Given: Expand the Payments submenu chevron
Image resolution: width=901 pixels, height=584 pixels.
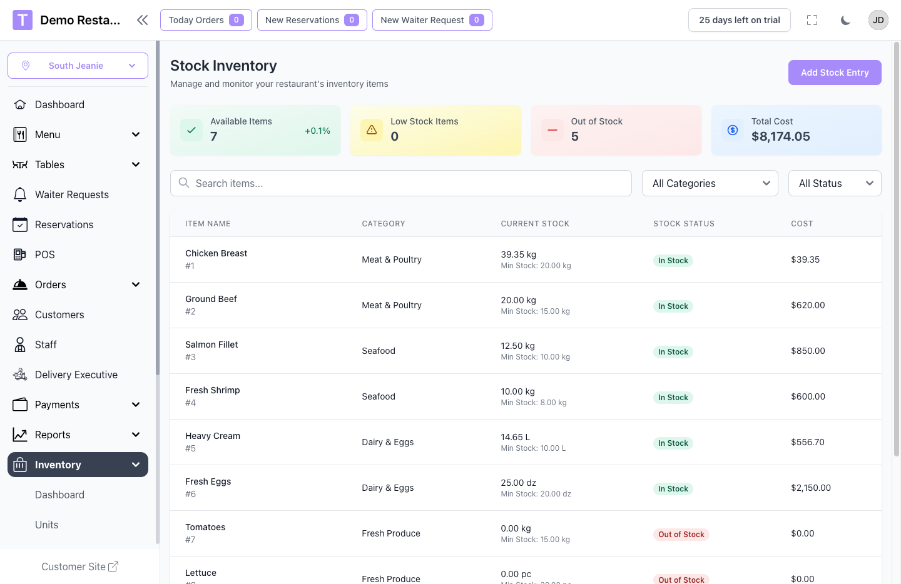Looking at the screenshot, I should point(136,405).
